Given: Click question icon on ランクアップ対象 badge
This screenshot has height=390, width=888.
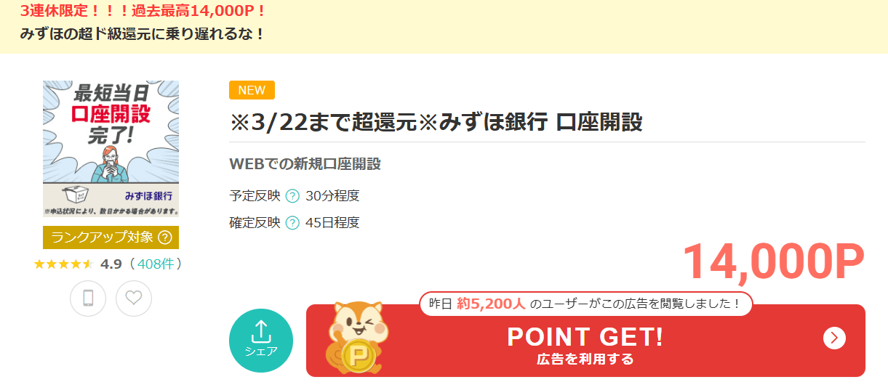Looking at the screenshot, I should (165, 237).
